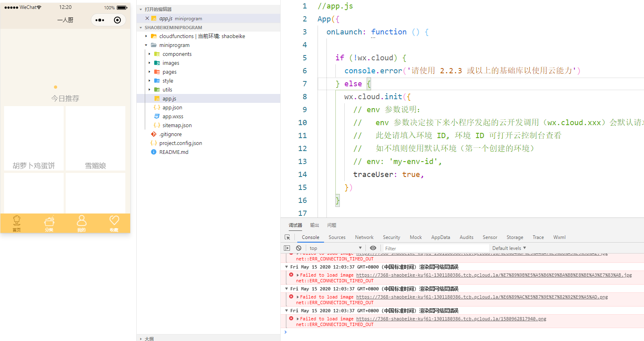Expand the cloudfunctions folder arrow

click(x=146, y=36)
